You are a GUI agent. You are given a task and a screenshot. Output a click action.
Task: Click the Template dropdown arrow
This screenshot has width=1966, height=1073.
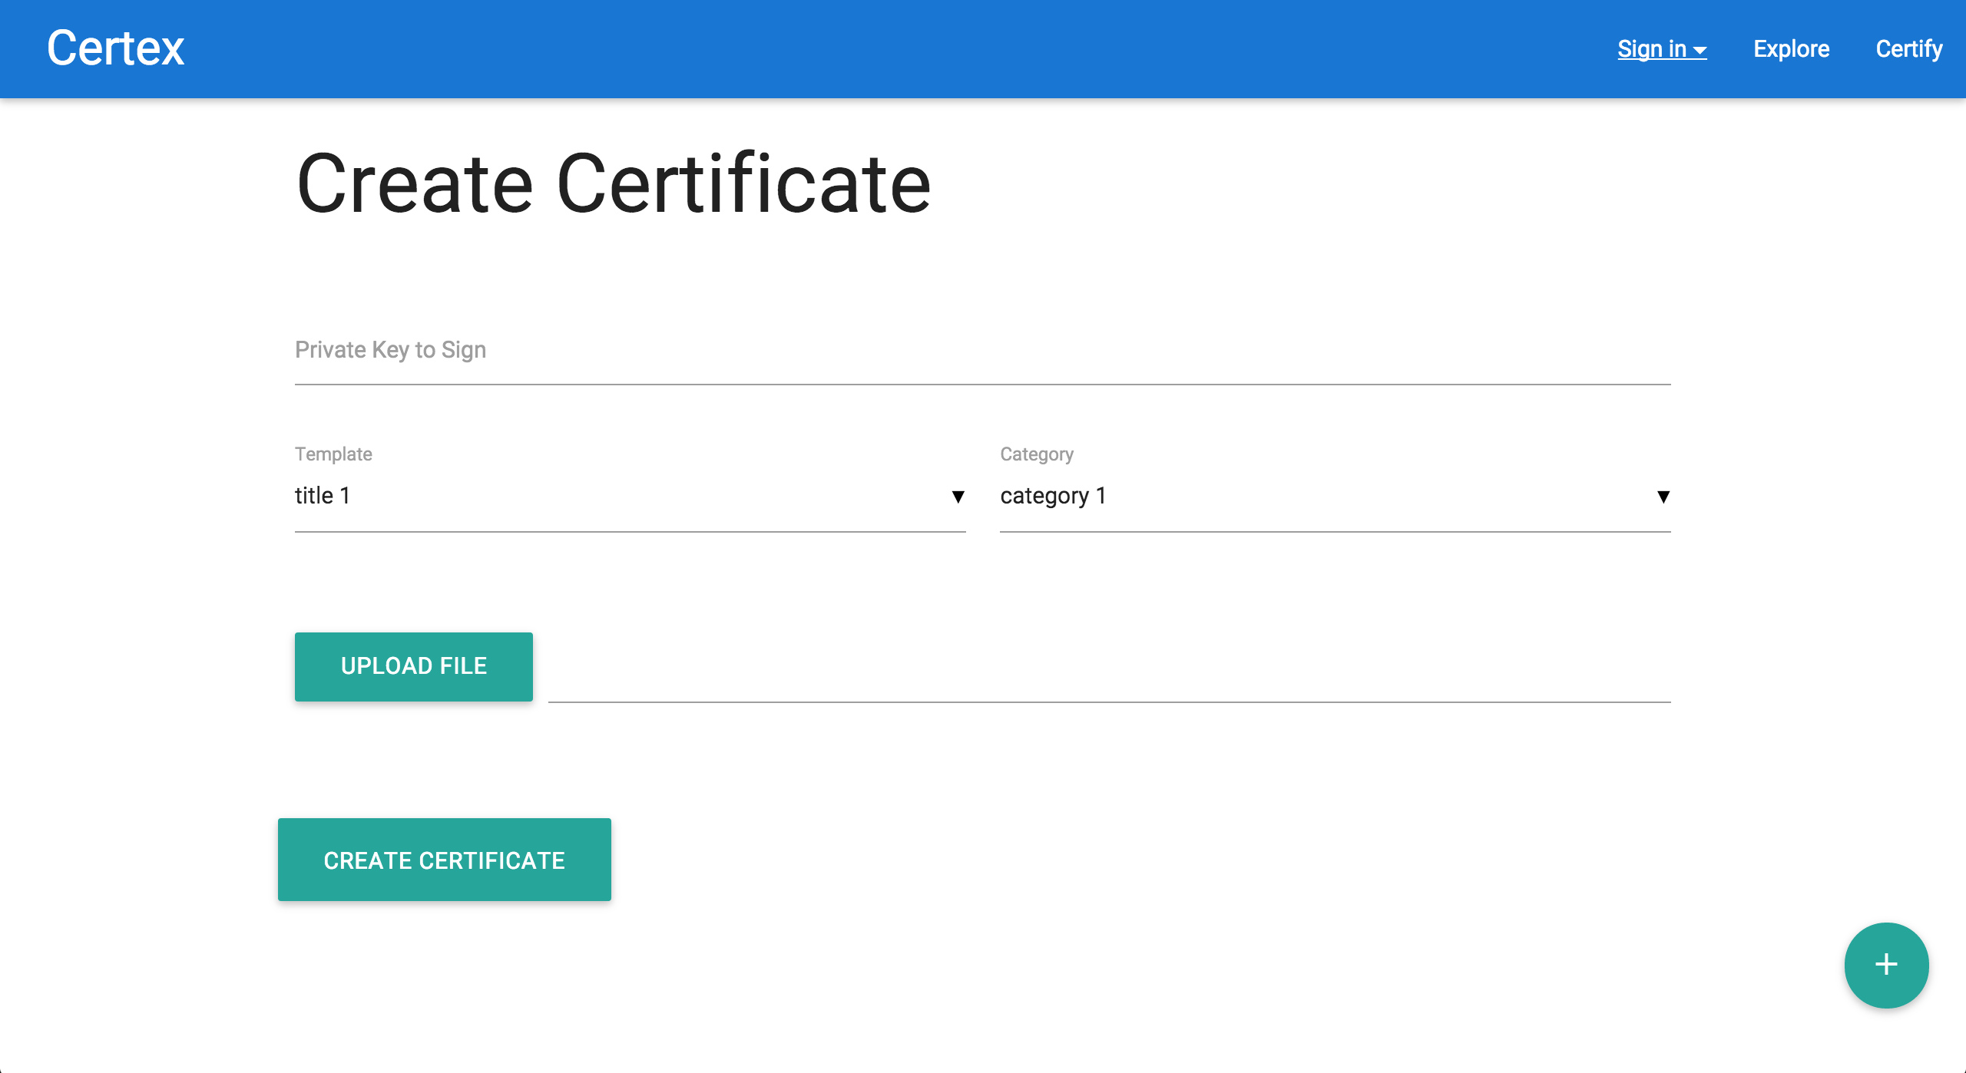coord(958,497)
